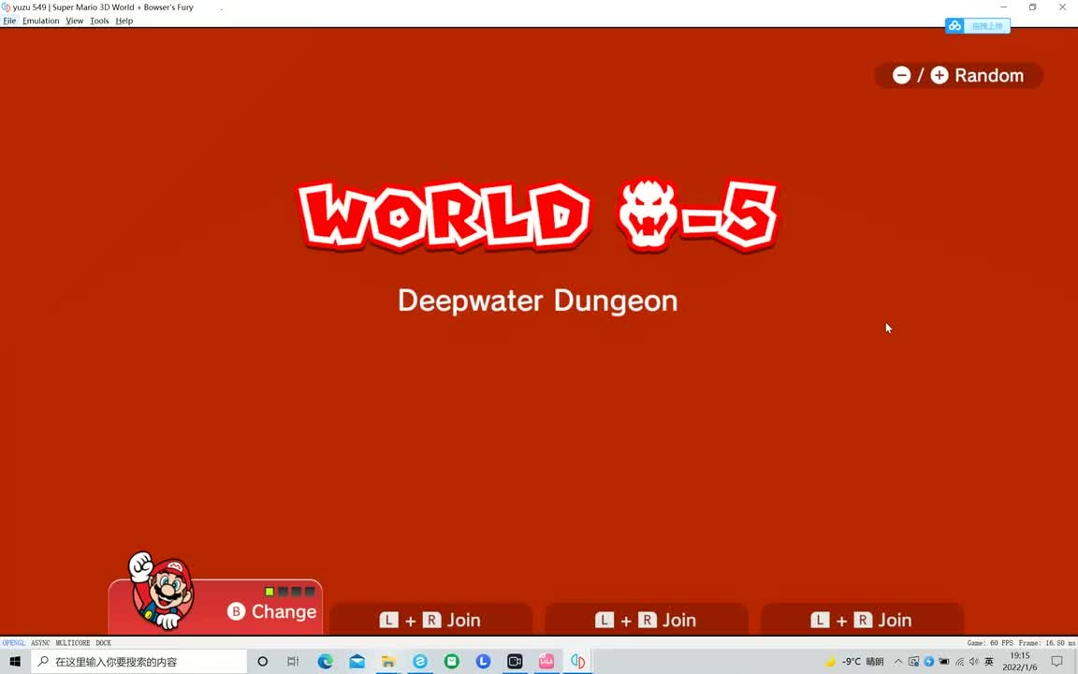Toggle the ASYNC status bar setting
Image resolution: width=1078 pixels, height=674 pixels.
coord(40,643)
